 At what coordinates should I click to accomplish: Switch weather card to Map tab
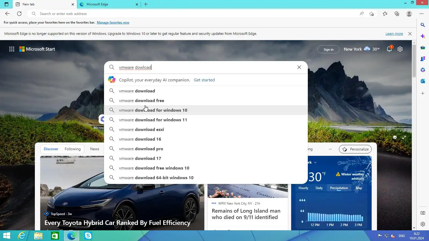[359, 188]
